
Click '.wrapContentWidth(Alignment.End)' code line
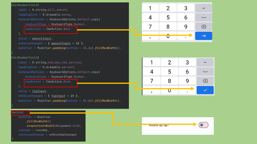click(53, 126)
